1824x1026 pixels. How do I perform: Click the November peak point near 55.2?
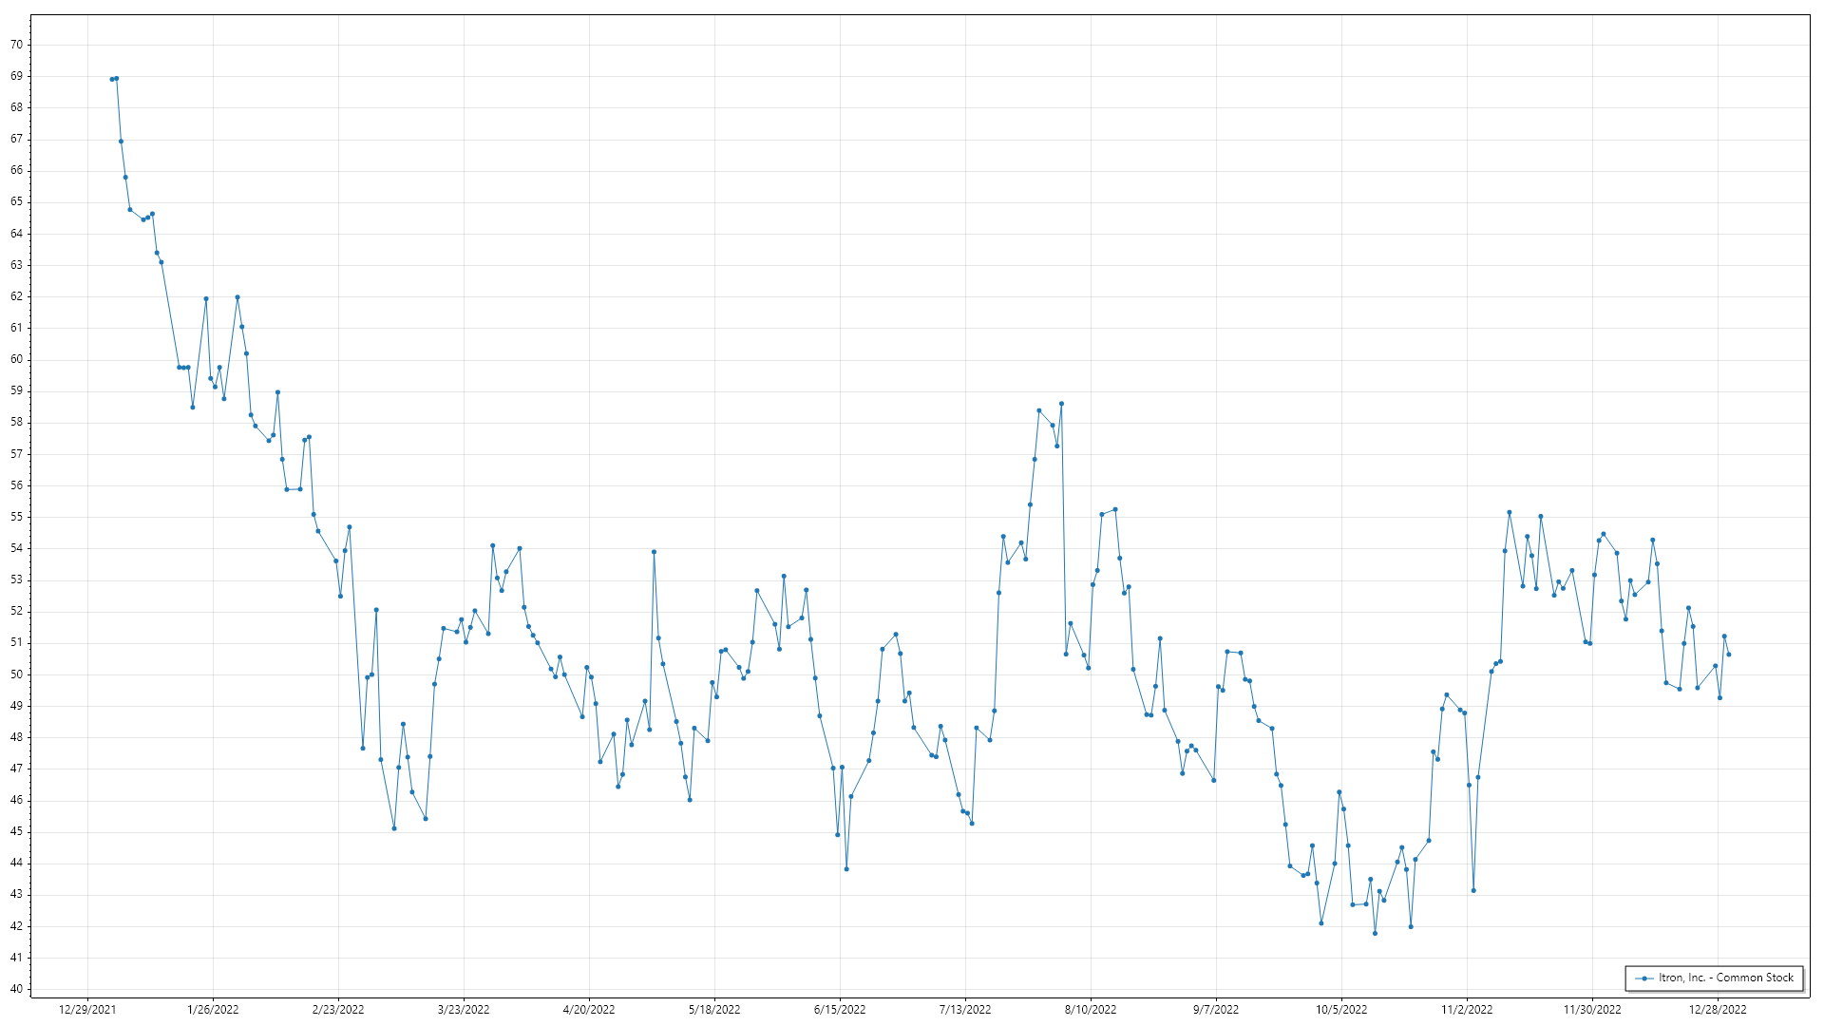click(1510, 513)
